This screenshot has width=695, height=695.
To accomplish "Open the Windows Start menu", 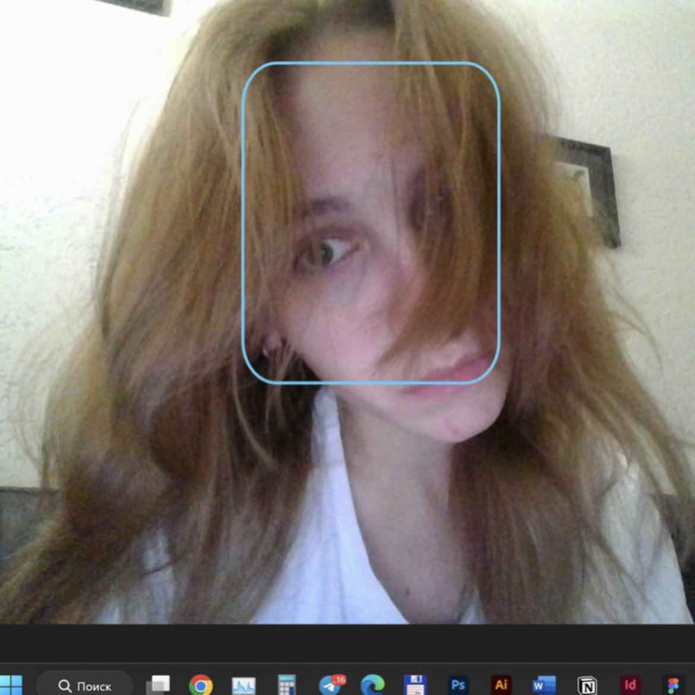I will (x=10, y=685).
